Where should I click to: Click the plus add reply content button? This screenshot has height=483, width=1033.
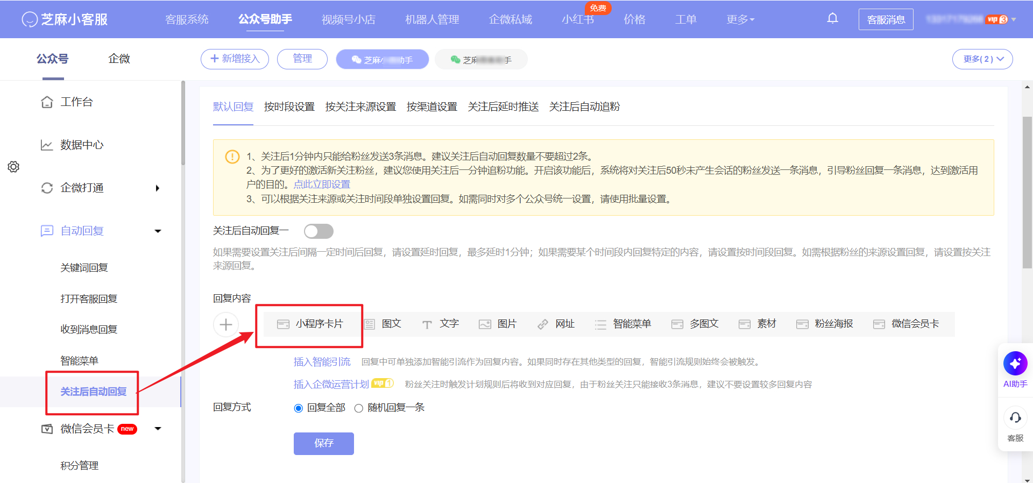point(226,324)
